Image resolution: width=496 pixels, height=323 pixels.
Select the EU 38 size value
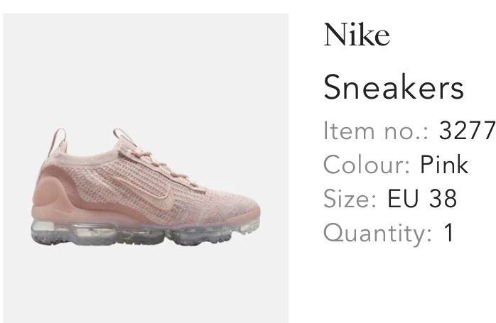[x=422, y=199]
